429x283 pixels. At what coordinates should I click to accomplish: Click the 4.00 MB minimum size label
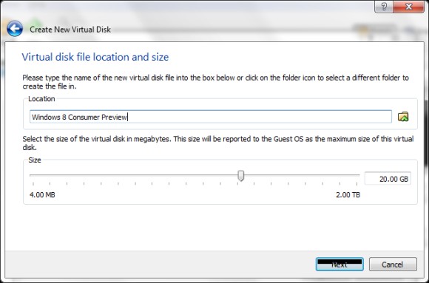42,195
